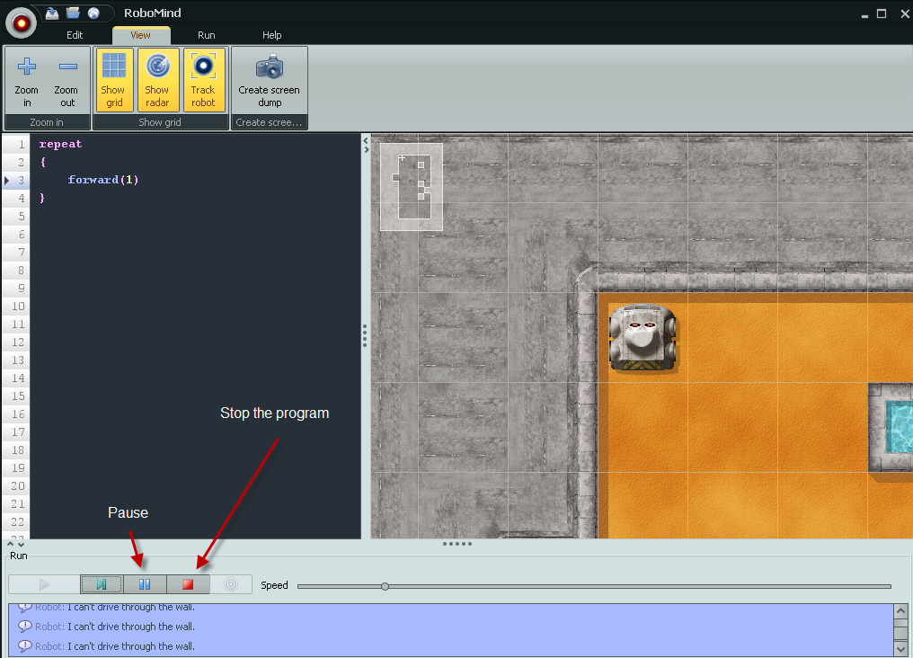
Task: Minimize the RoboMind window
Action: (x=864, y=15)
